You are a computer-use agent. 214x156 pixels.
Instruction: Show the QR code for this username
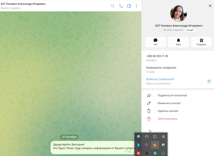pyautogui.click(x=209, y=81)
